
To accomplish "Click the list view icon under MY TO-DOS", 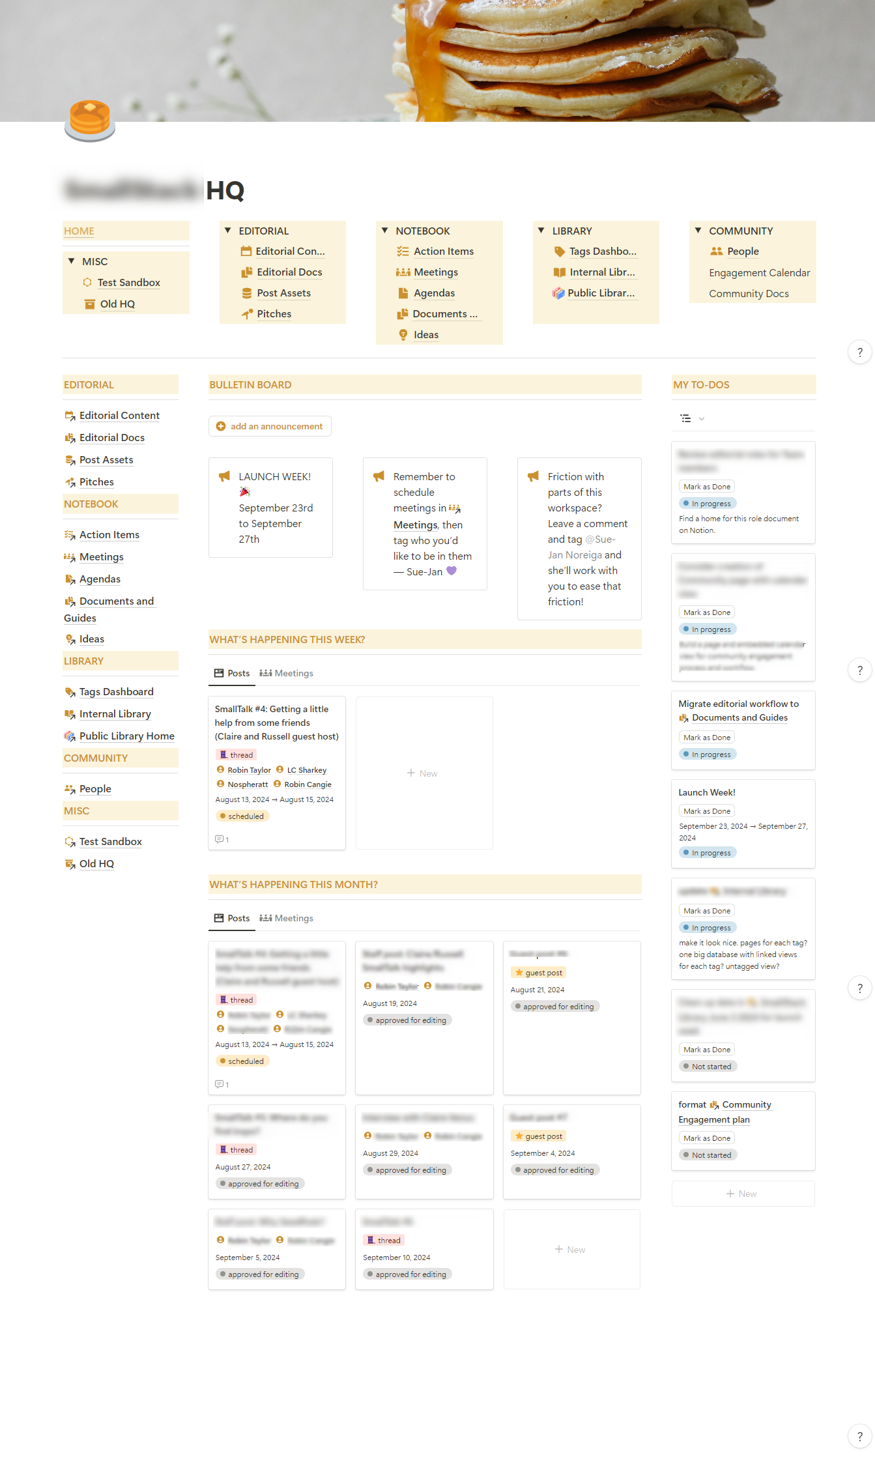I will pos(685,418).
